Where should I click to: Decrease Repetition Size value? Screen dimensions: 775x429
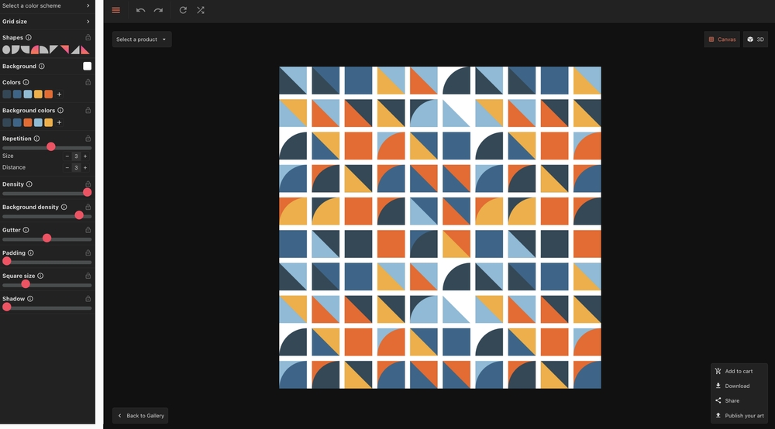(x=67, y=156)
